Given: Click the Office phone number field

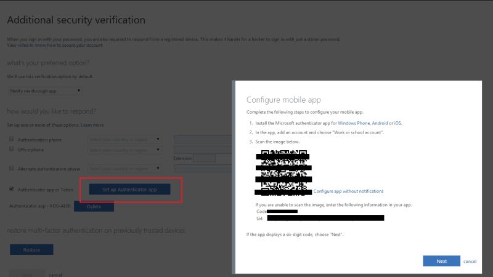Looking at the screenshot, I should pos(203,150).
